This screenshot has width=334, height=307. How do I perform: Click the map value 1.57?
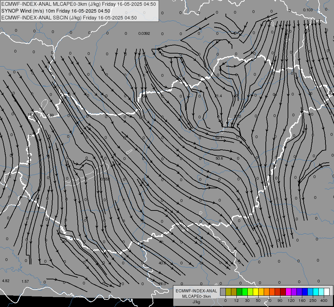click(x=25, y=281)
